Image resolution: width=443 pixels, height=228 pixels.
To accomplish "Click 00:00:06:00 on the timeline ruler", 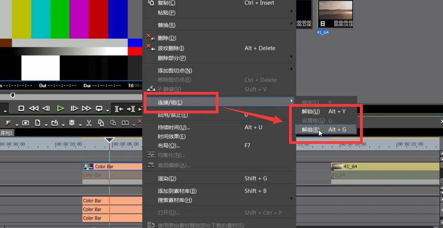I will pos(126,144).
